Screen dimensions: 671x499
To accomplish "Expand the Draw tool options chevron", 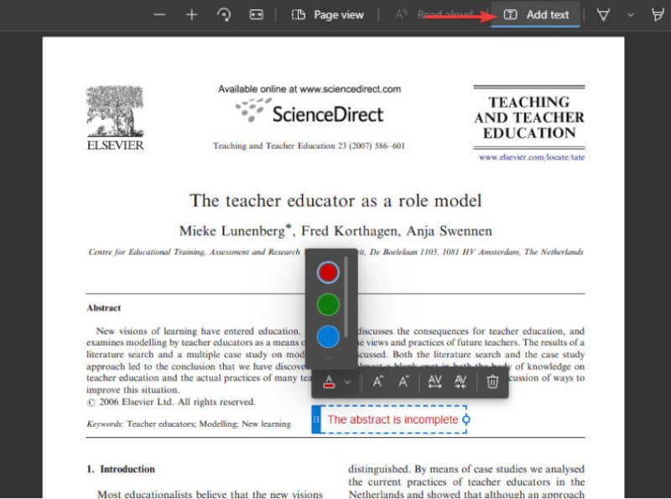I will coord(631,15).
